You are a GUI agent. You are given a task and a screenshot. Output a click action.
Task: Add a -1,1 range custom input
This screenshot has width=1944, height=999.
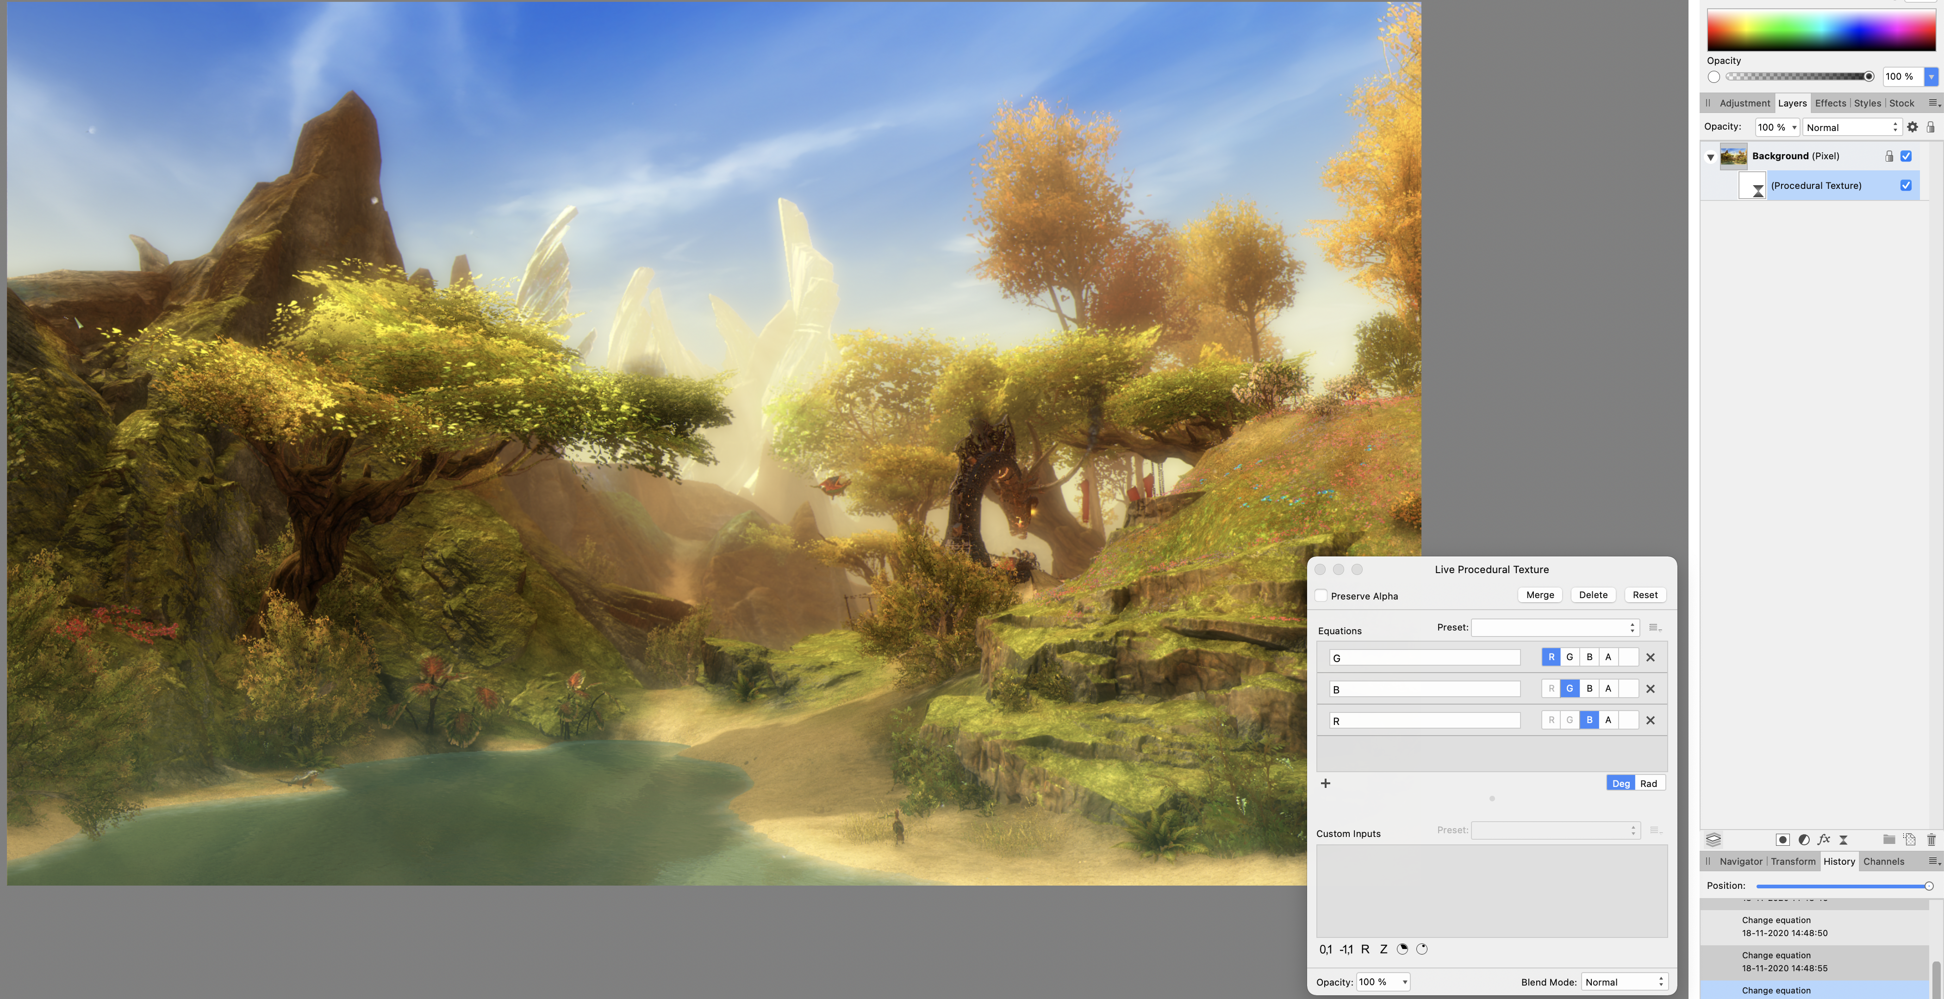click(x=1346, y=949)
